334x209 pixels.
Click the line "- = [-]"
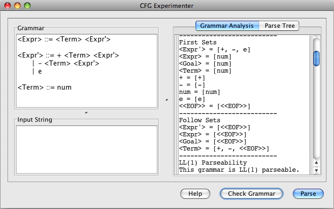click(x=192, y=85)
